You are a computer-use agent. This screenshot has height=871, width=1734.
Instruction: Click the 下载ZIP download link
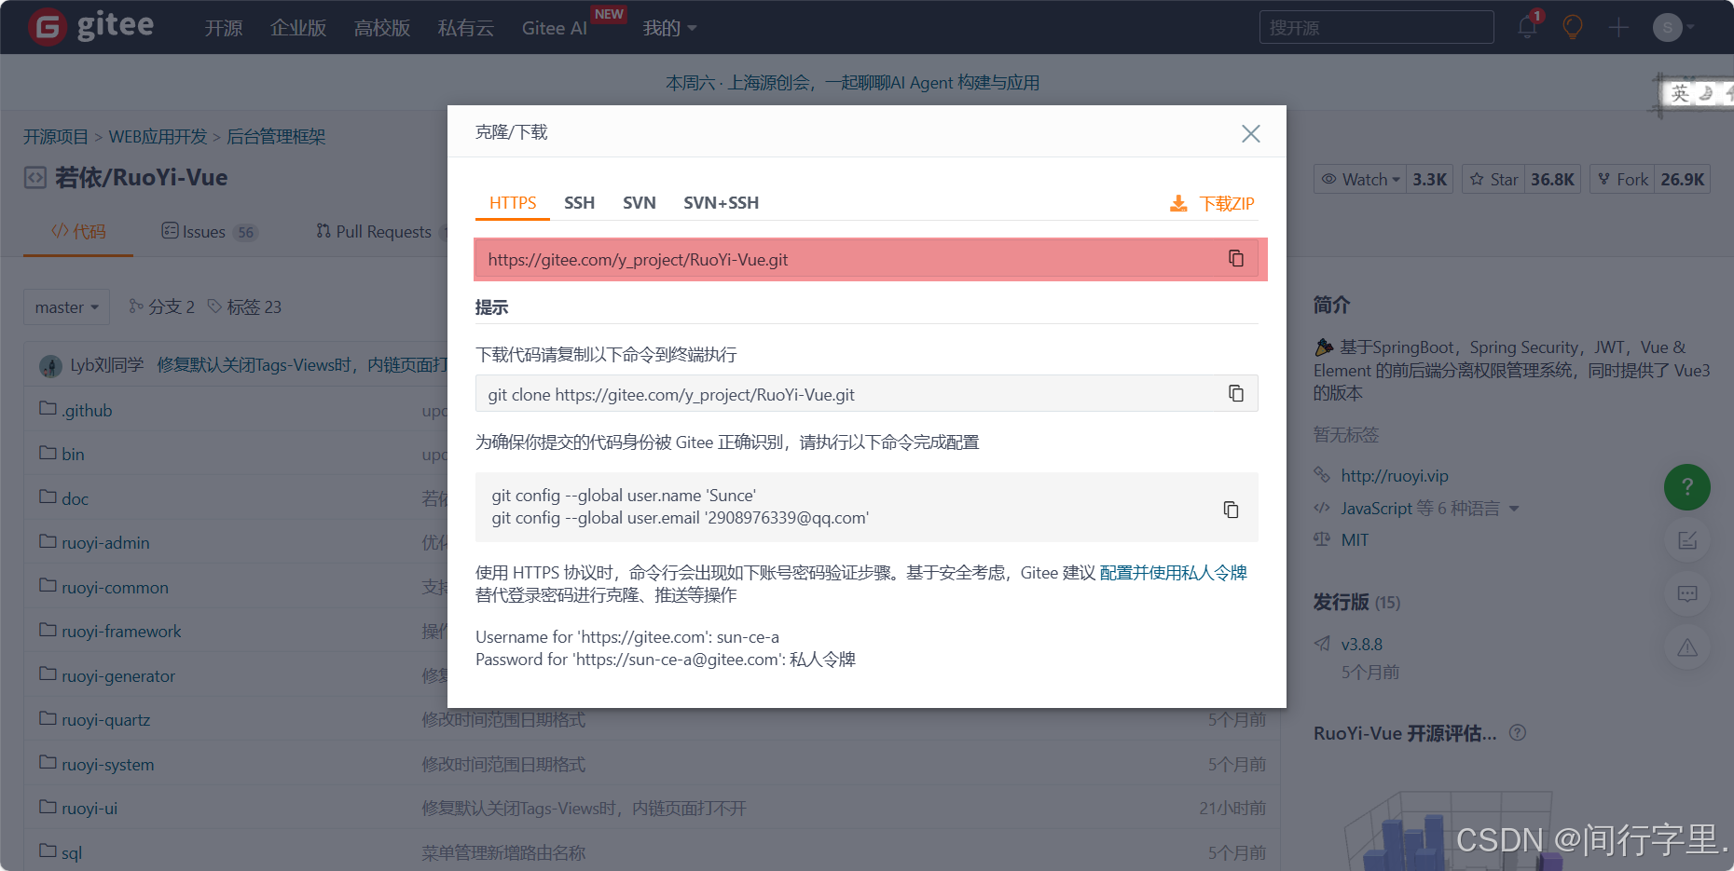(1212, 203)
